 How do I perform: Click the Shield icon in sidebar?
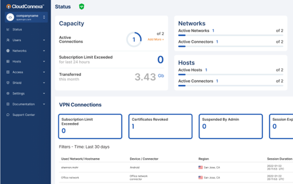point(8,83)
